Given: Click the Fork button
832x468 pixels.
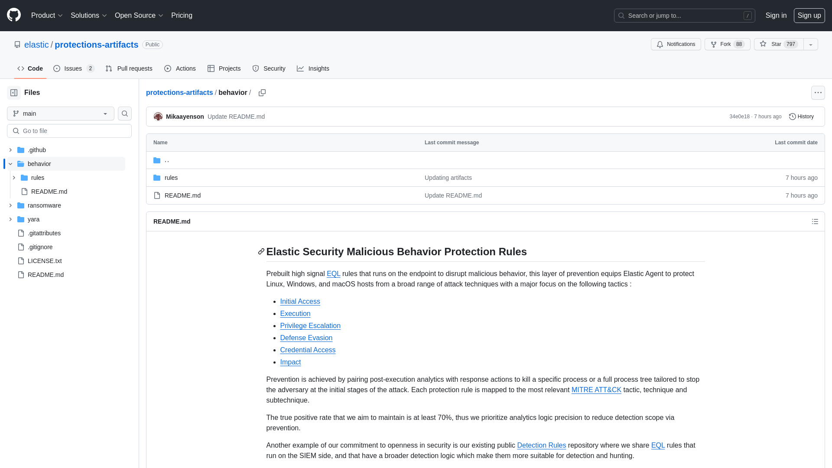Looking at the screenshot, I should (727, 44).
